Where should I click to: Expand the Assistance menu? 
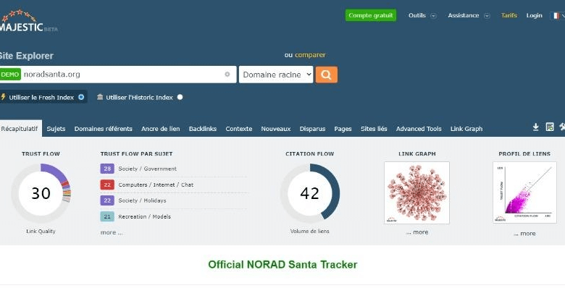coord(469,15)
